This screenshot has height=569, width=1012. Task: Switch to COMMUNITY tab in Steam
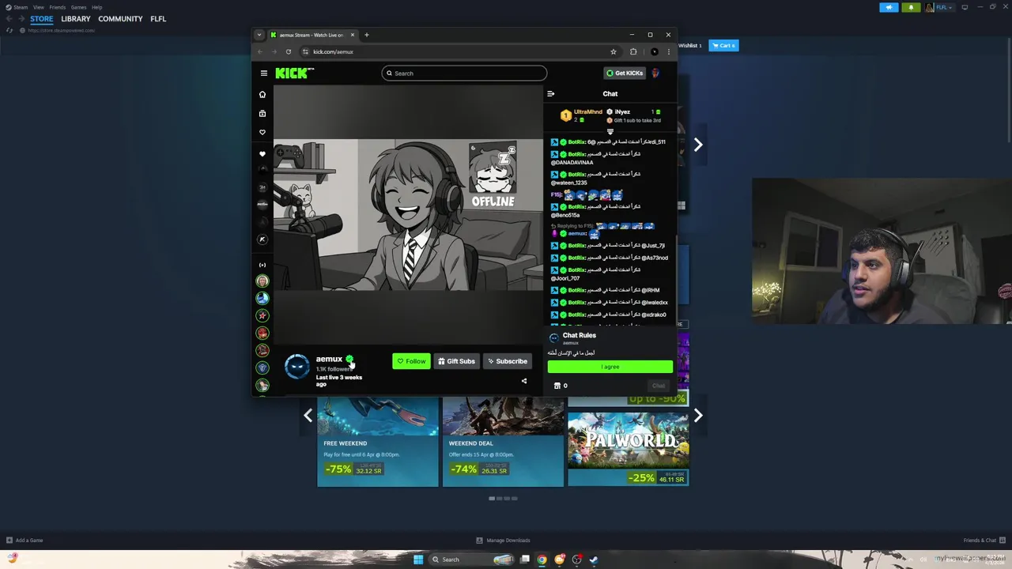click(120, 19)
